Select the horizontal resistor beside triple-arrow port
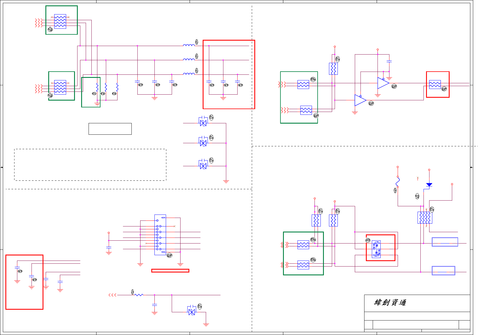The height and width of the screenshot is (335, 478). click(x=139, y=295)
